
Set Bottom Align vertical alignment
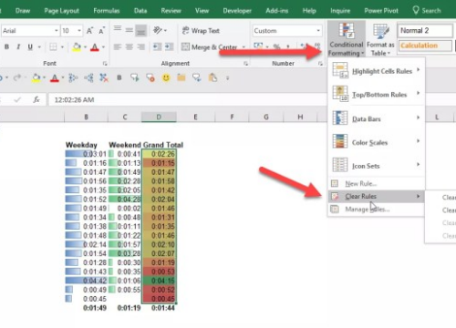click(x=140, y=31)
